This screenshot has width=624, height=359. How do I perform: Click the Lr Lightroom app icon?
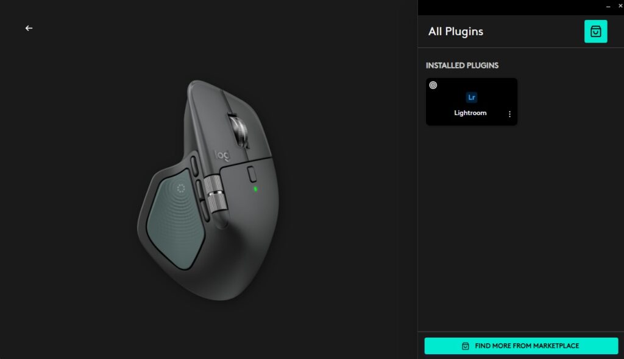tap(471, 97)
